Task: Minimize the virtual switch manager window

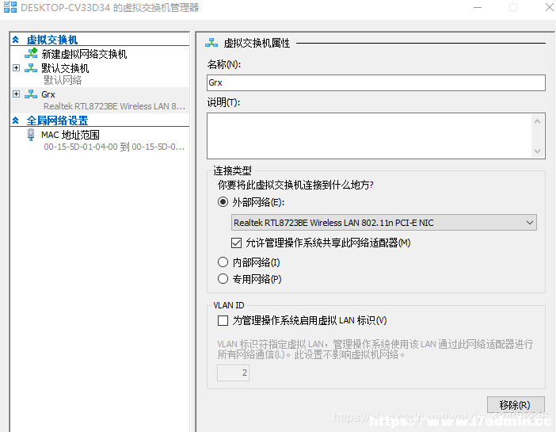Action: click(478, 7)
